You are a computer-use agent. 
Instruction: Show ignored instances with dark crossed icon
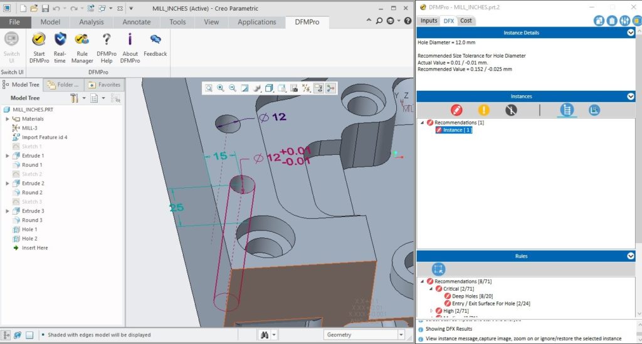pyautogui.click(x=511, y=110)
